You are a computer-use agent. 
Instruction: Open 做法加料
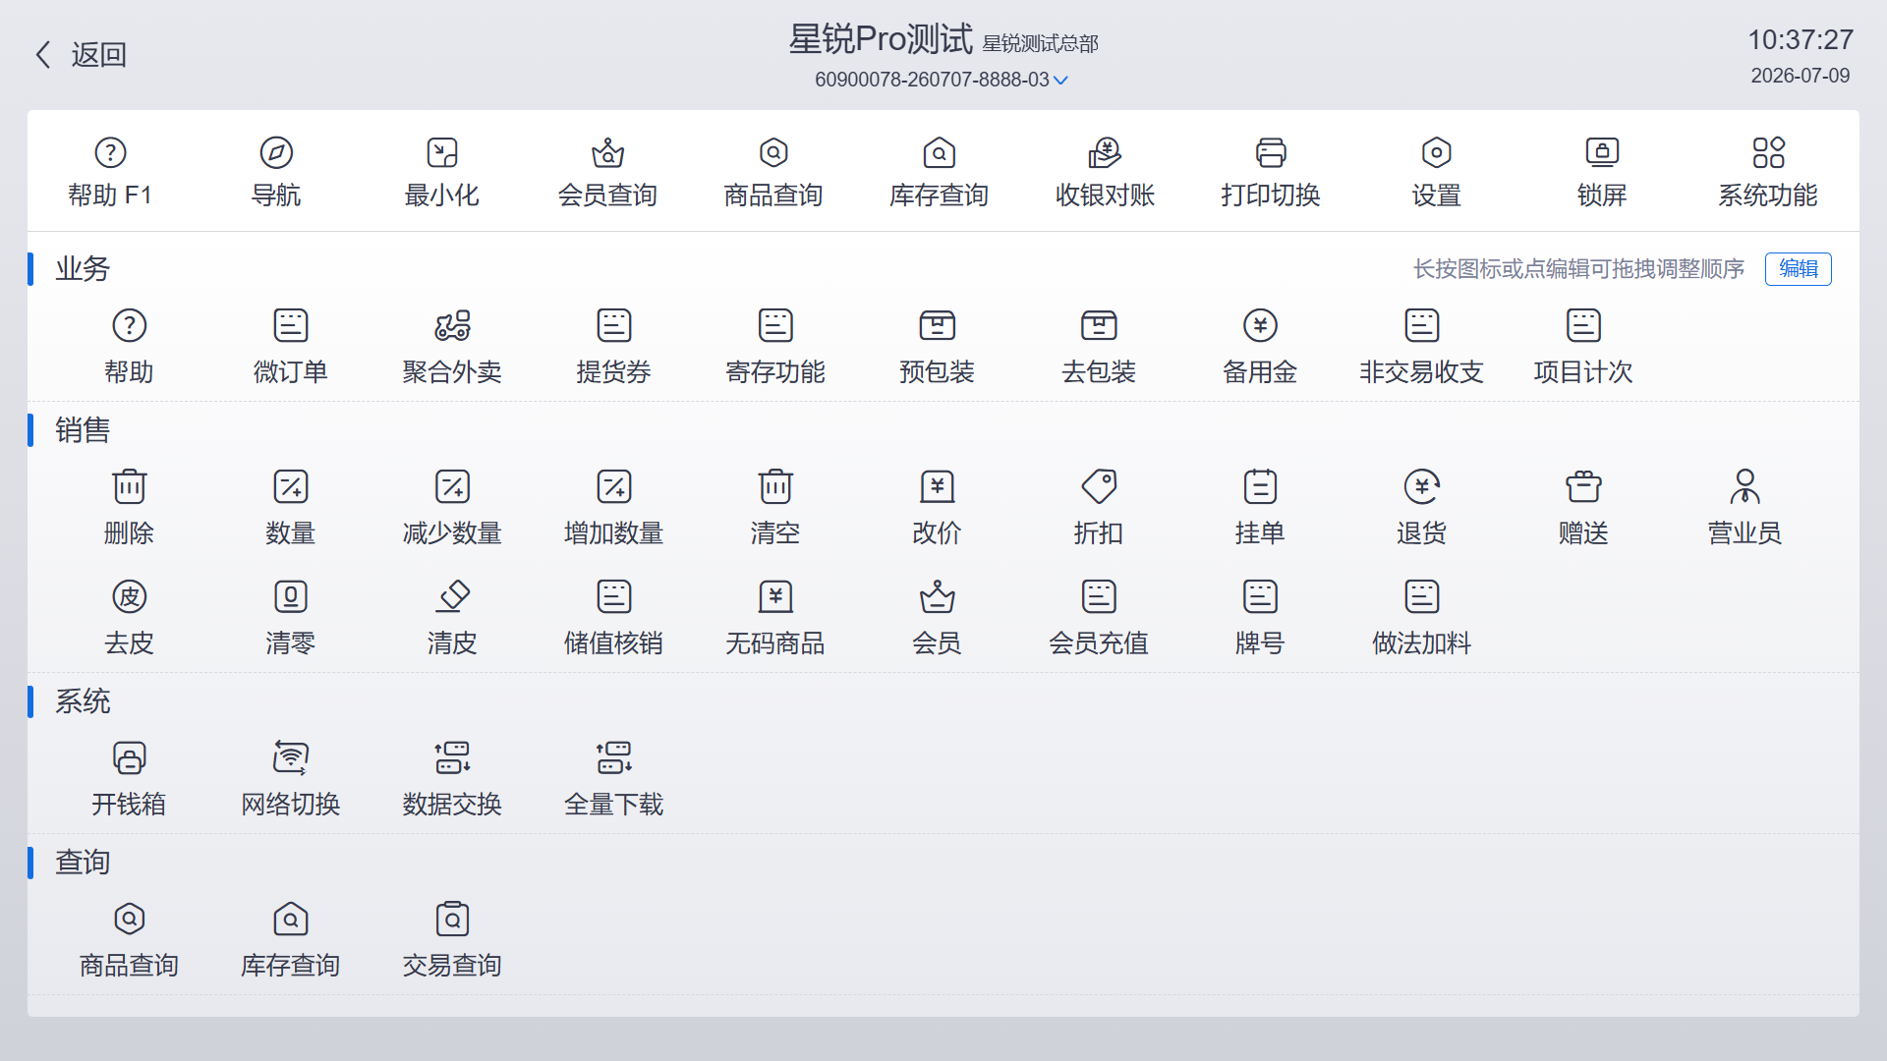pyautogui.click(x=1422, y=618)
